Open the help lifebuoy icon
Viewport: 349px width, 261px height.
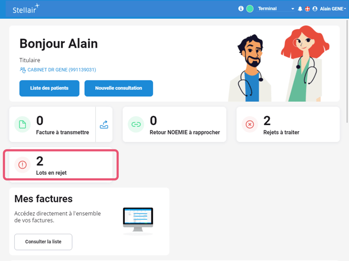pyautogui.click(x=307, y=9)
